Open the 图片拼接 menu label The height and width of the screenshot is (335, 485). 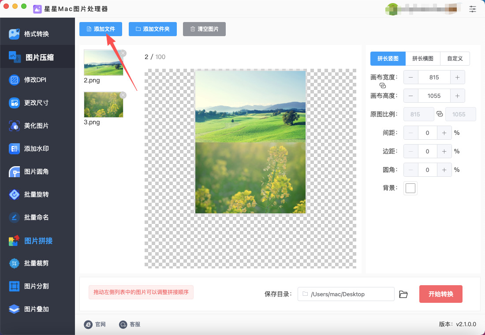coord(38,241)
